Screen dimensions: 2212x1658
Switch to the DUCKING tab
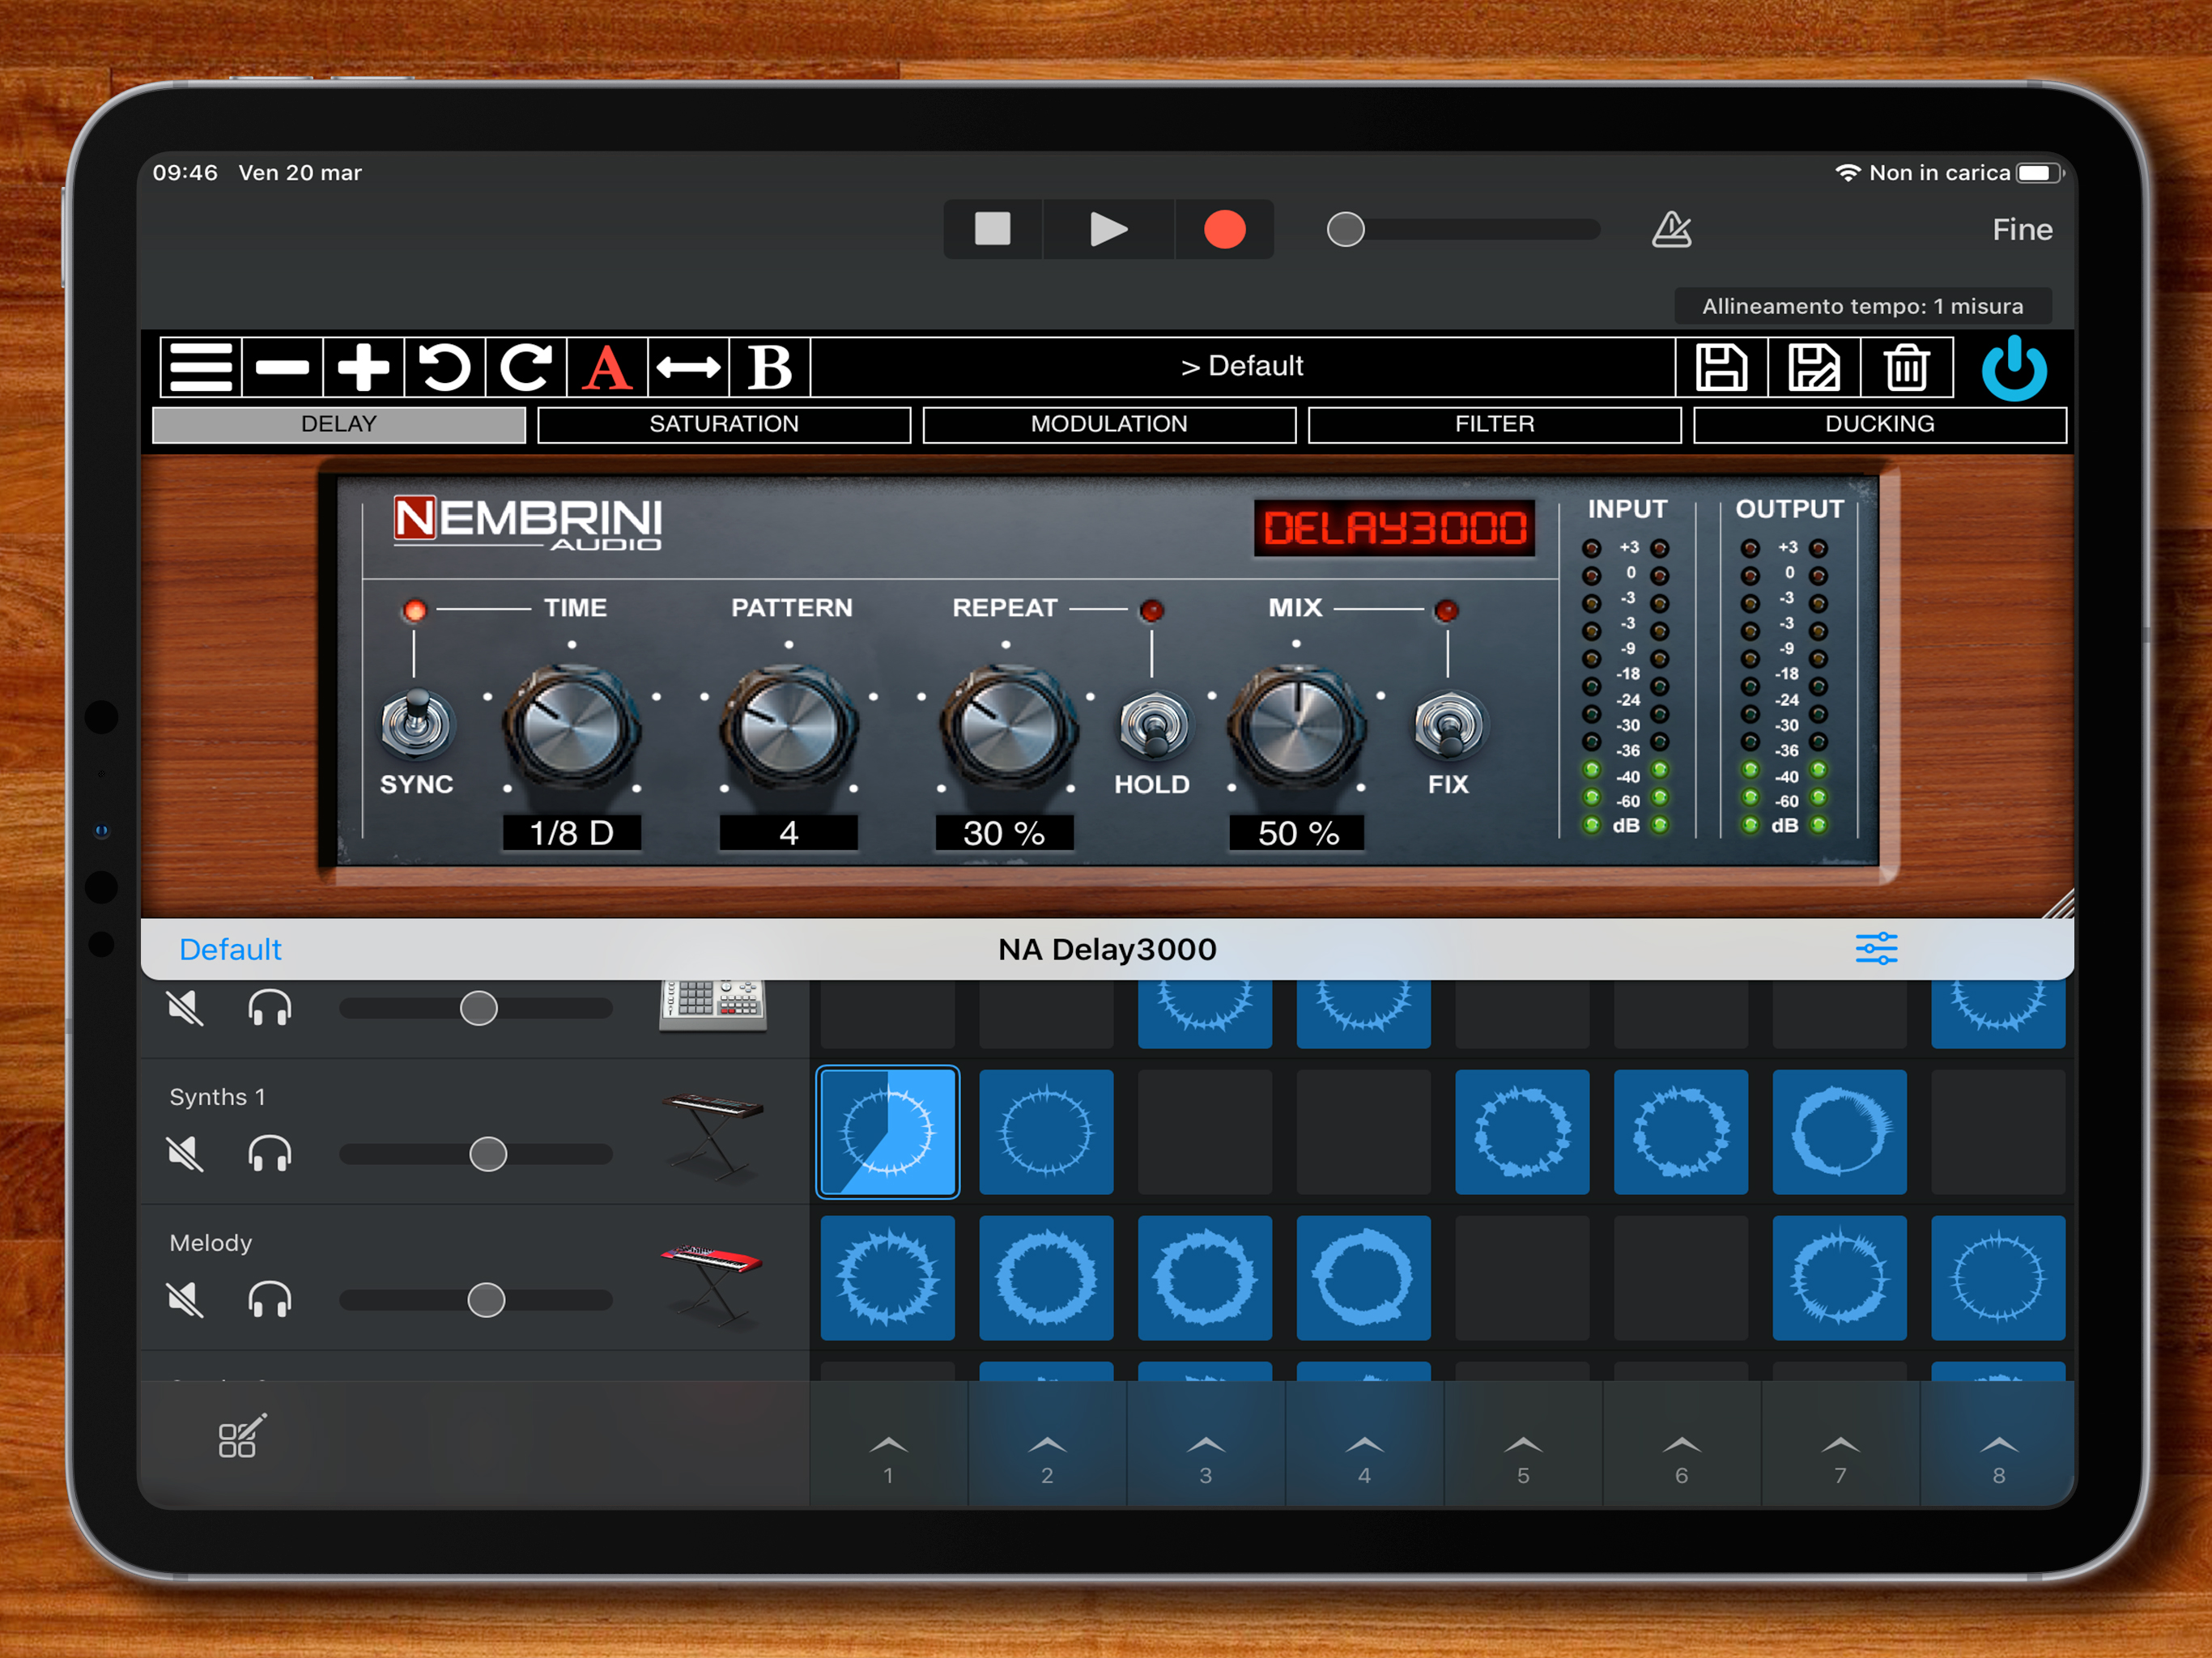coord(1880,424)
